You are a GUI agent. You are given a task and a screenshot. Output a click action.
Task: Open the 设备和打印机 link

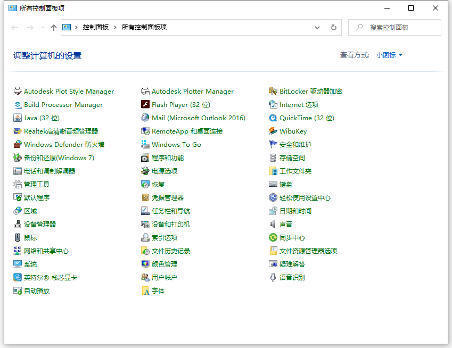pos(171,224)
